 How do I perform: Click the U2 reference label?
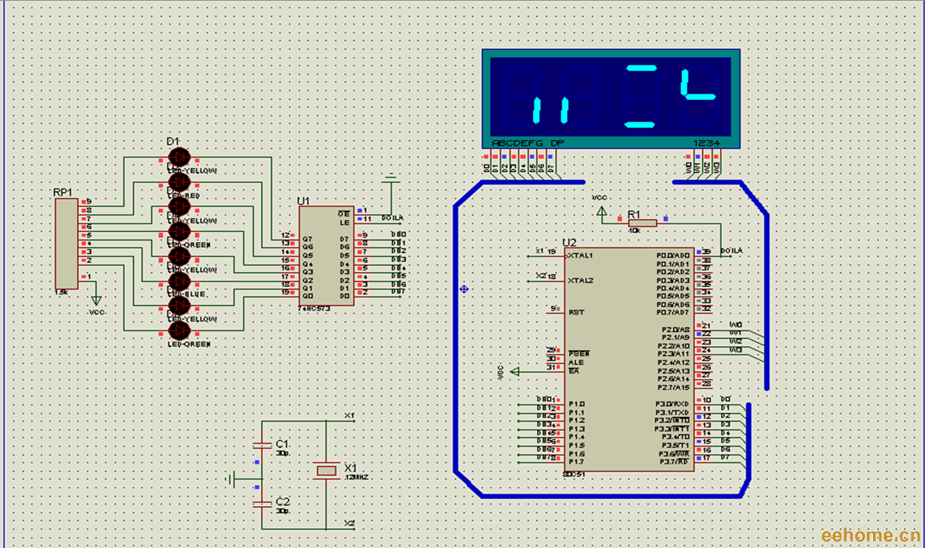tap(570, 242)
